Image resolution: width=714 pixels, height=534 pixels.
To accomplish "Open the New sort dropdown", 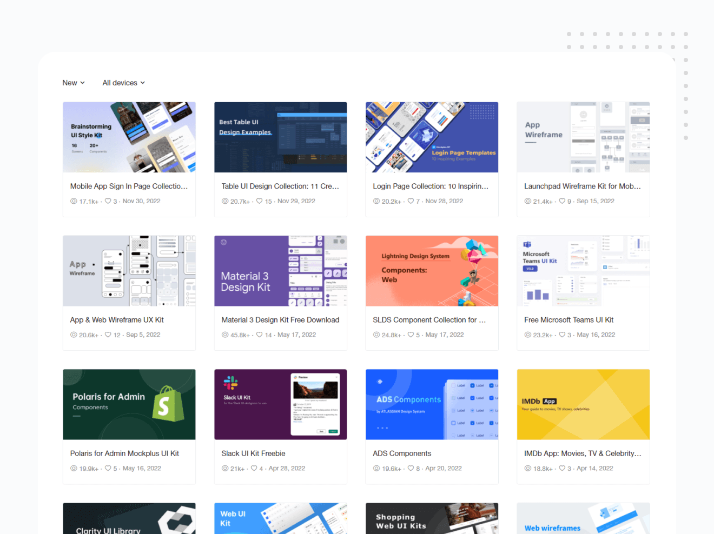I will 74,83.
